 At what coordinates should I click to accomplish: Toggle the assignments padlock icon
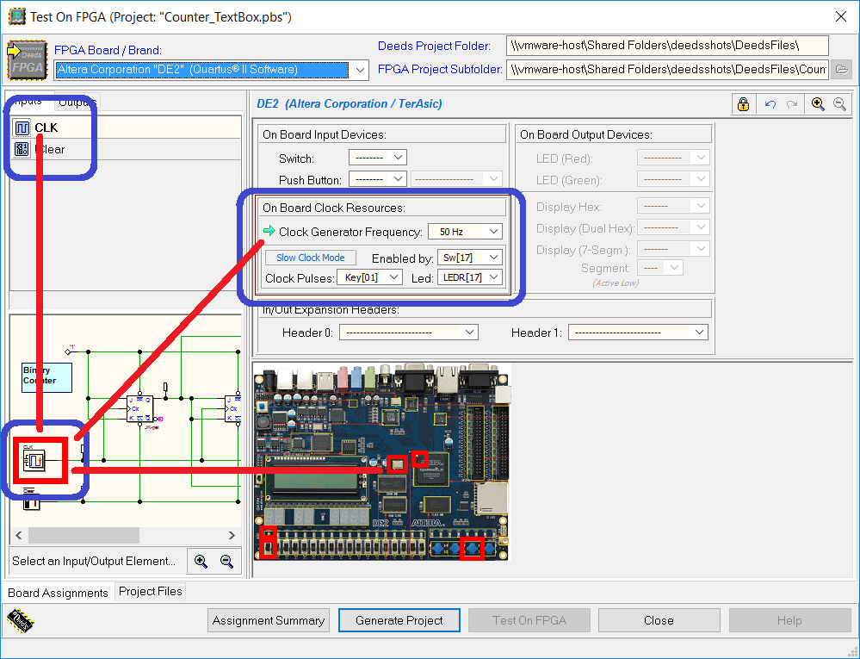743,103
